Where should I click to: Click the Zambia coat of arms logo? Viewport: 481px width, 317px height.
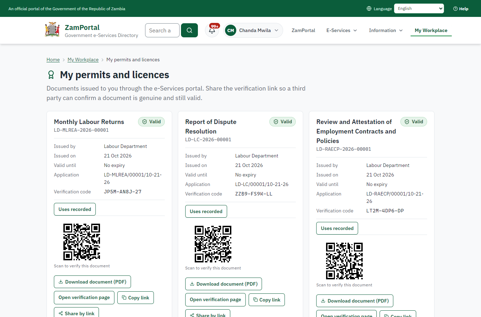point(52,30)
